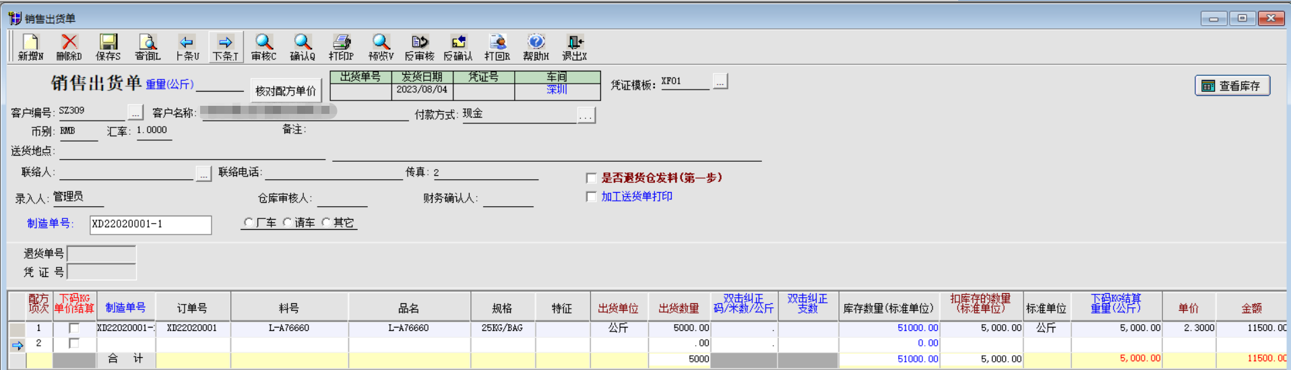This screenshot has height=370, width=1291.
Task: Click the 录入人 field 管理员
Action: coord(77,197)
